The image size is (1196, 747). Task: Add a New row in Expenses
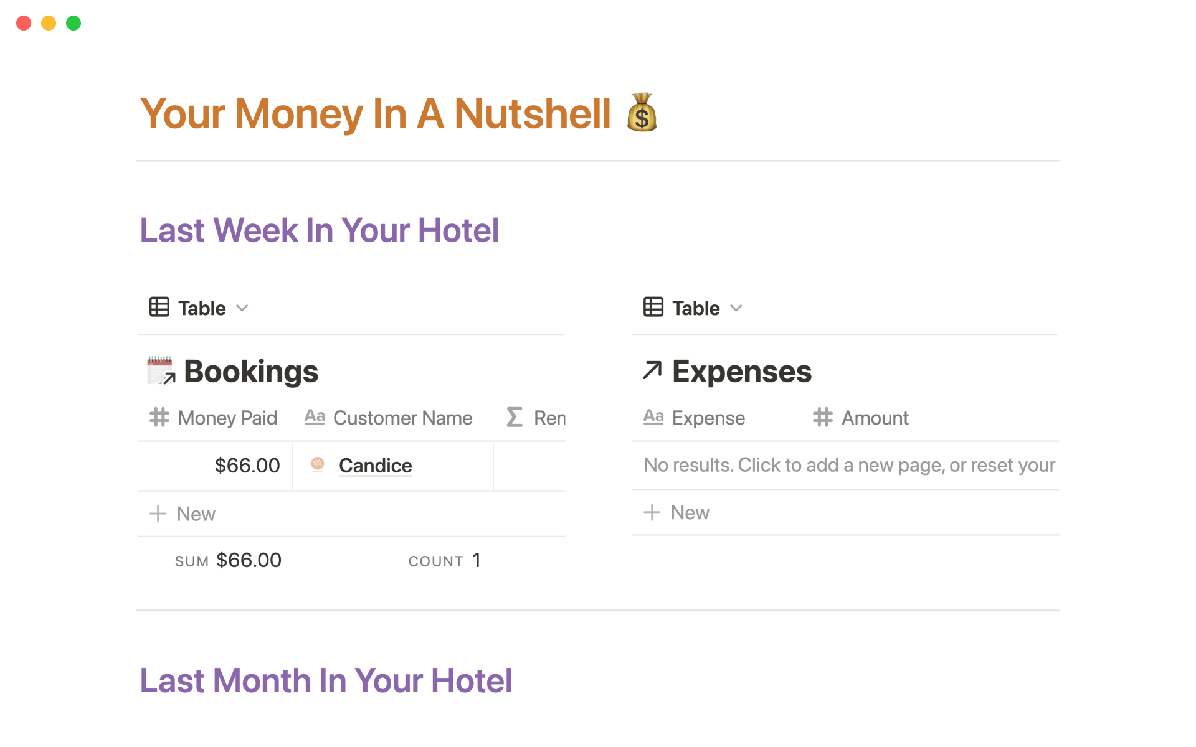[x=677, y=512]
